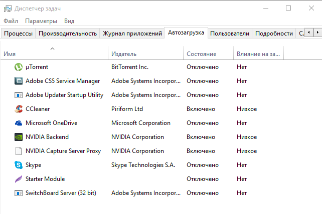Maximize the Диспетчер задач window
The image size is (322, 214).
[x=288, y=8]
